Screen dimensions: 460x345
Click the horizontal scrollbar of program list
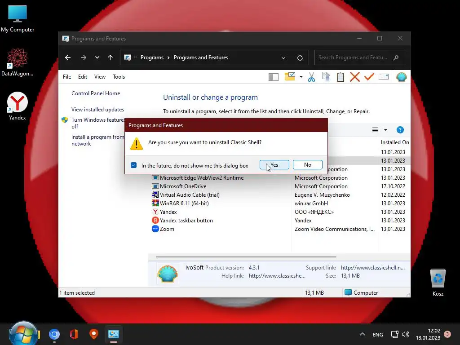[246, 257]
